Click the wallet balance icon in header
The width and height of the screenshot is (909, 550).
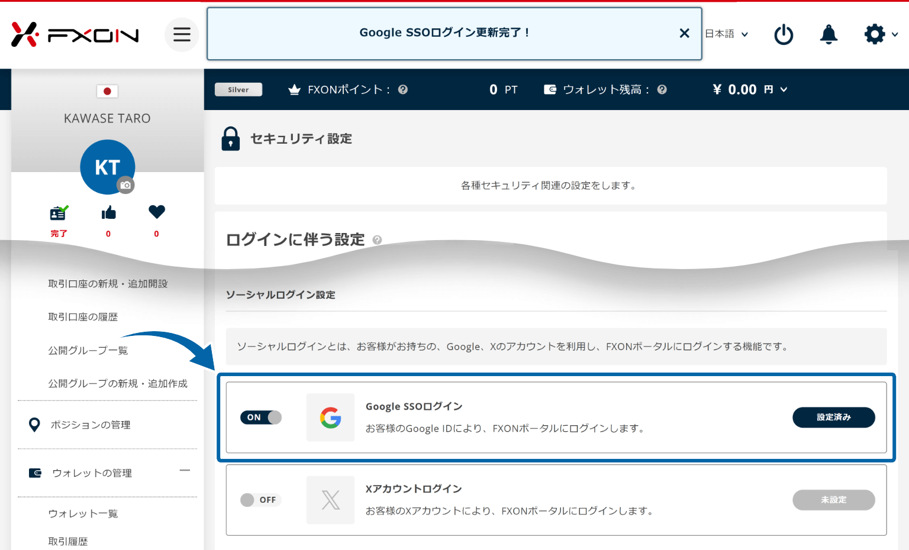550,89
